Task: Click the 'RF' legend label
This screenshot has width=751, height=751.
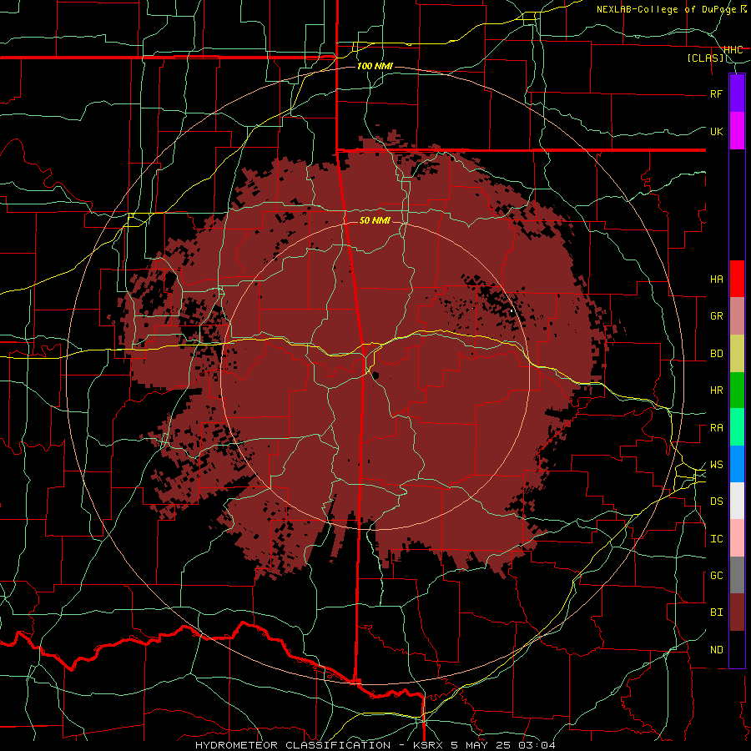Action: click(716, 93)
